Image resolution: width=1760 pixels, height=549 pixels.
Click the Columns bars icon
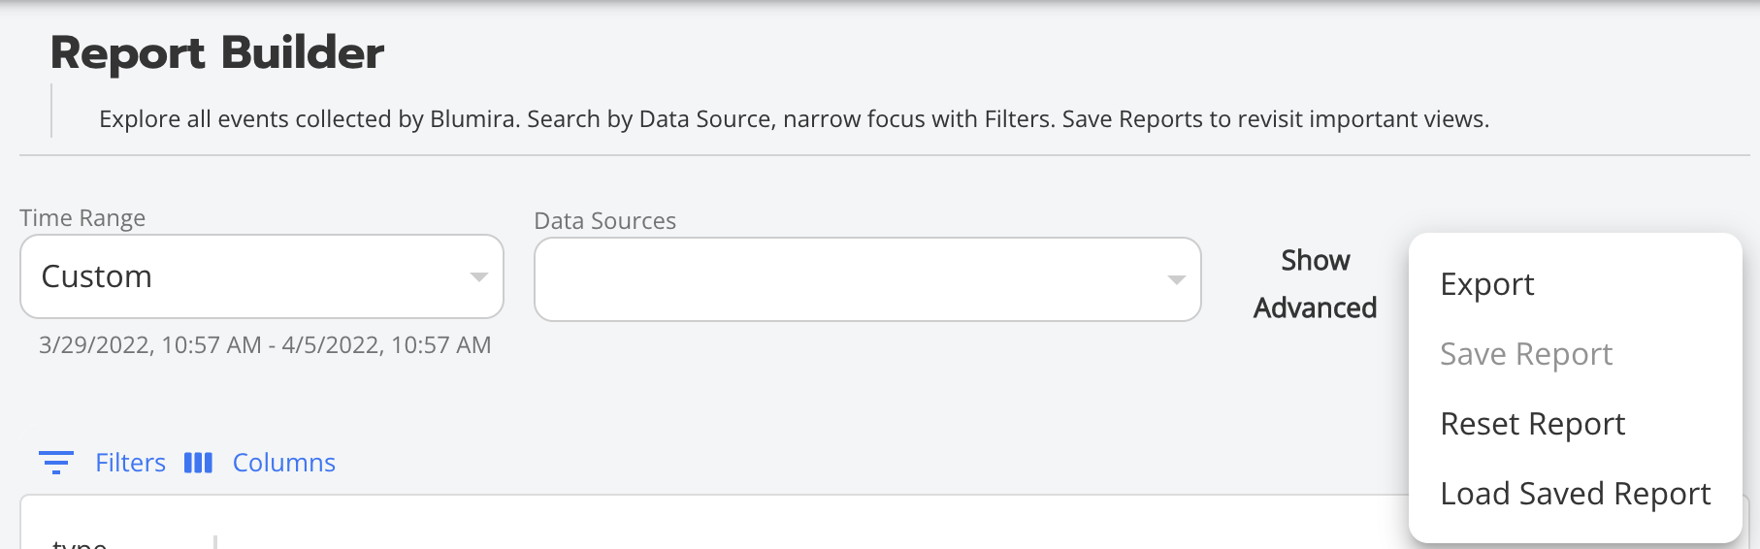point(198,463)
